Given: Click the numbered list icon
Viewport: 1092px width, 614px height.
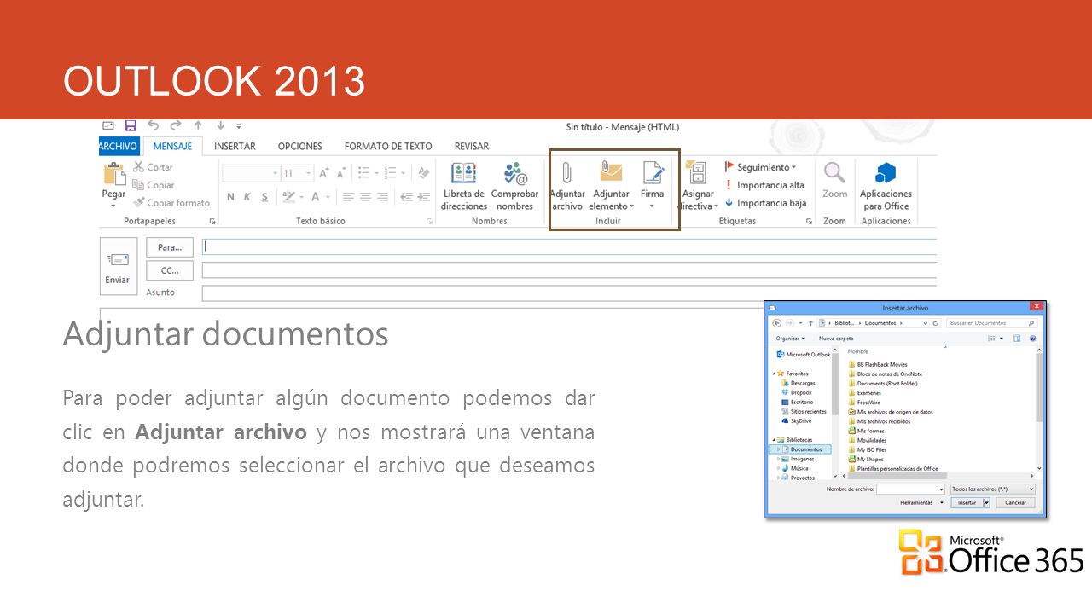Looking at the screenshot, I should 388,173.
